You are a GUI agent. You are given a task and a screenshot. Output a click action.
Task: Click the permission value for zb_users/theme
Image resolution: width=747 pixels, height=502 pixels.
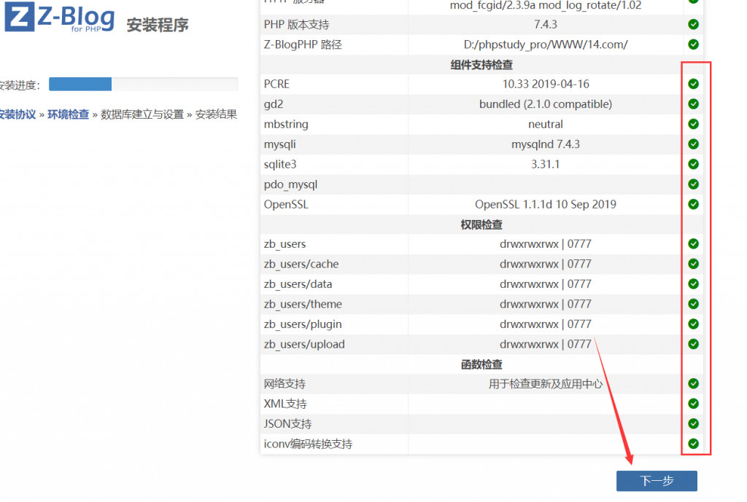546,304
